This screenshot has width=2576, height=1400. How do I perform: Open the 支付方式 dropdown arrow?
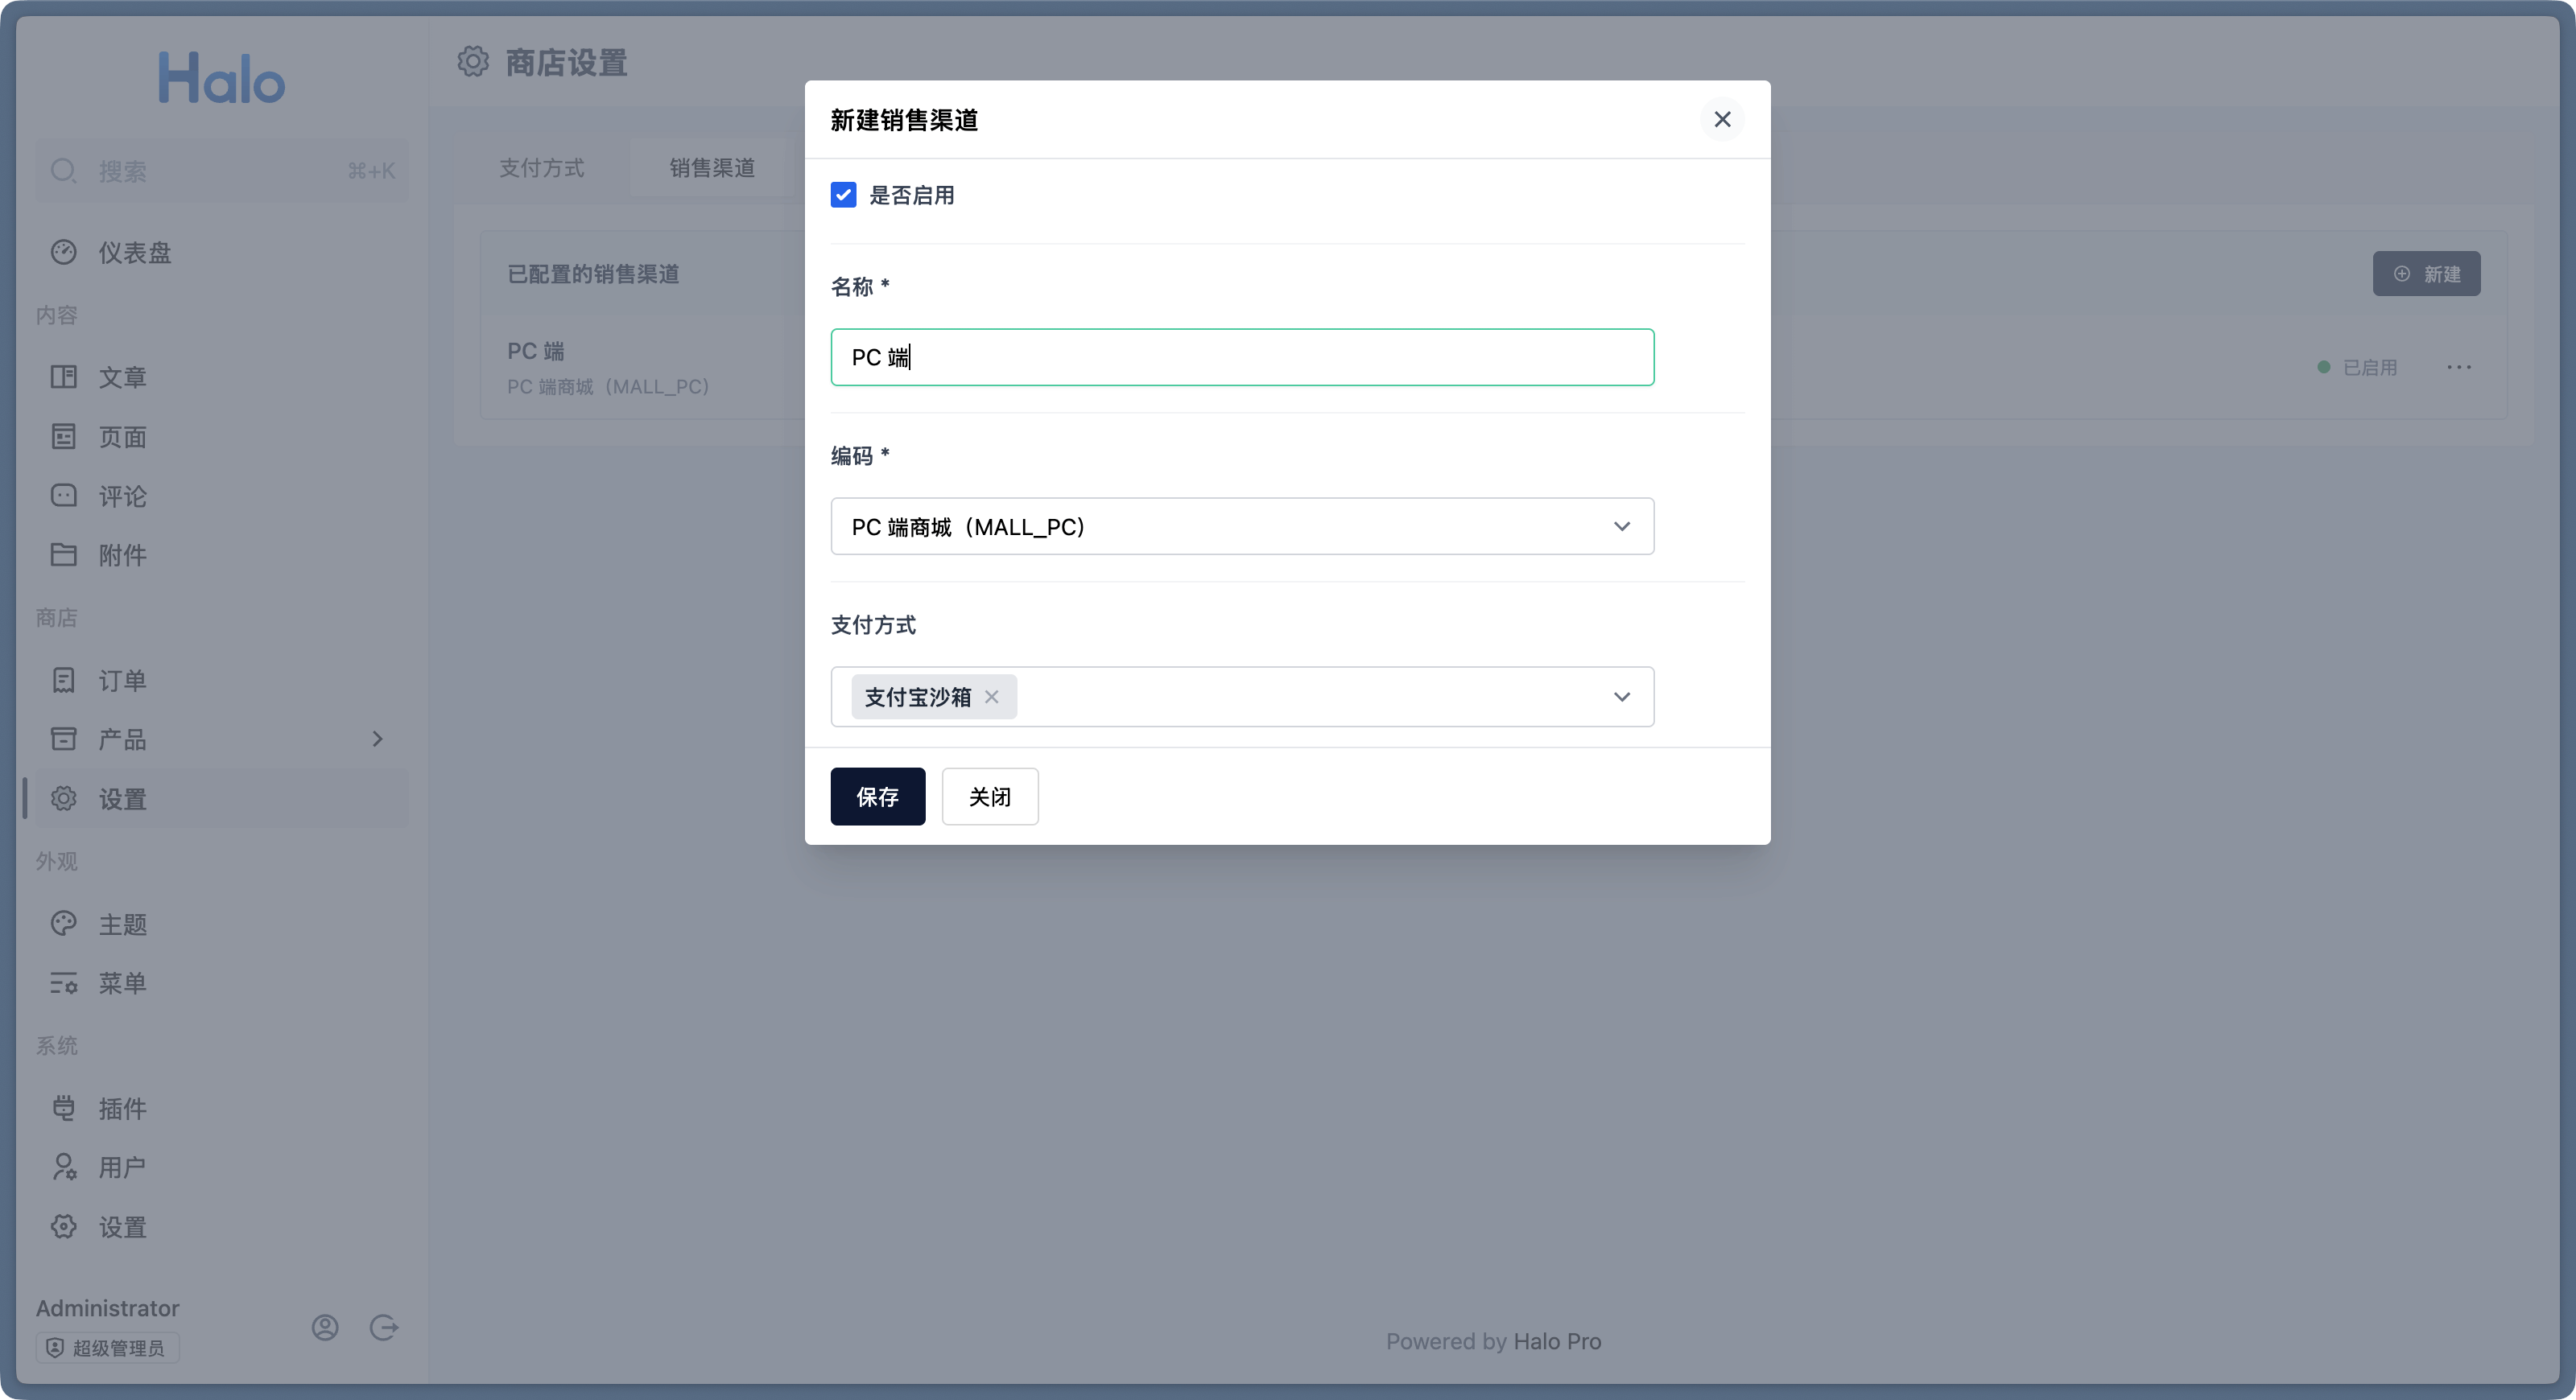click(x=1621, y=698)
